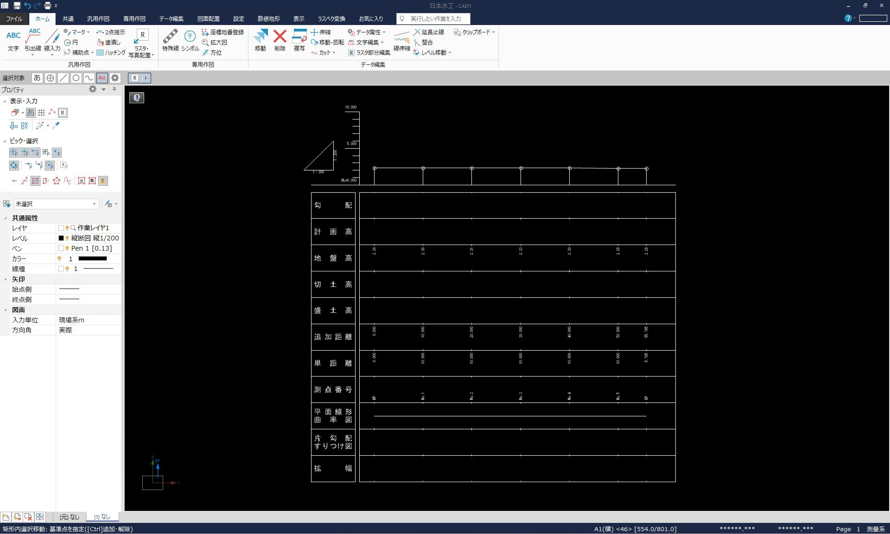Open ラスタ部分編集 raster partial edit
This screenshot has height=534, width=890.
click(x=369, y=52)
